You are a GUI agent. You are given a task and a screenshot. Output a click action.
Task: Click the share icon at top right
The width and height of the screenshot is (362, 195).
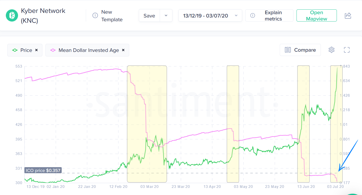click(348, 16)
